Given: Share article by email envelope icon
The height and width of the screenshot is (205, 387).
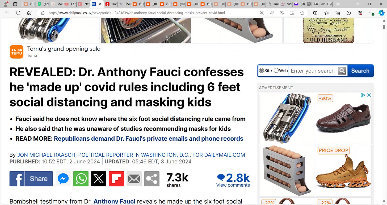Looking at the screenshot, I should [x=134, y=179].
